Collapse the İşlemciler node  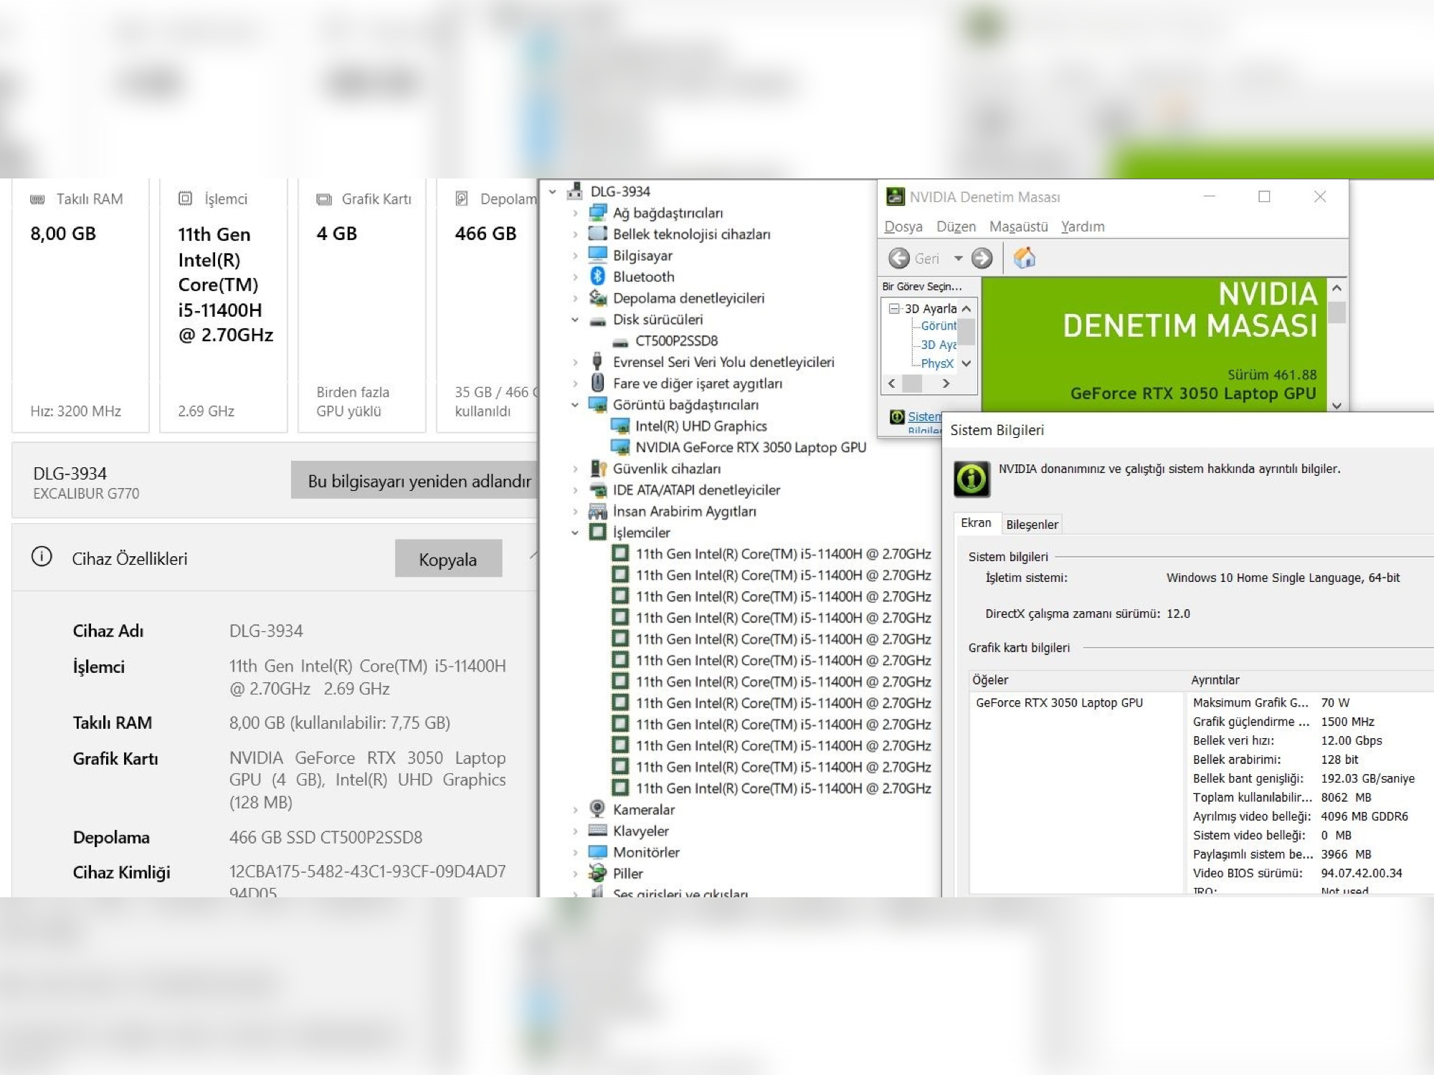click(575, 532)
